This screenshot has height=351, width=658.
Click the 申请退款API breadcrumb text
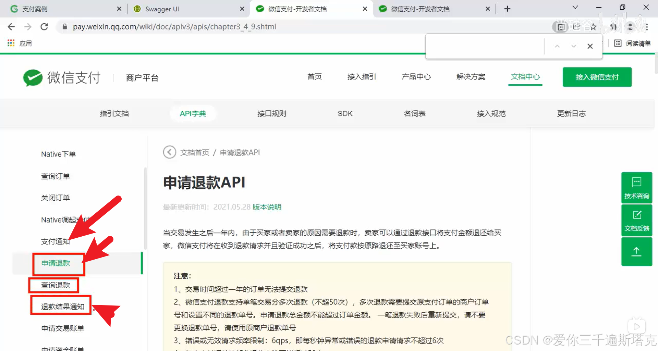(x=240, y=152)
